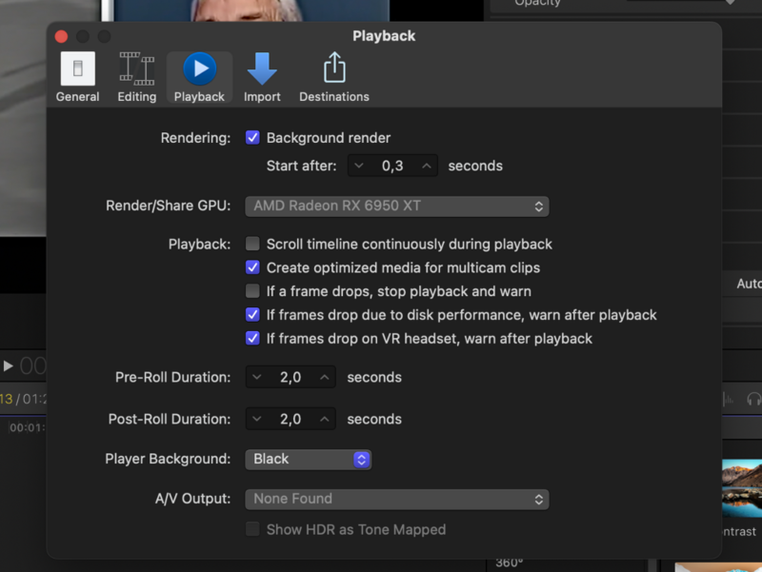The image size is (762, 572).
Task: Open the Import preferences pane
Action: pyautogui.click(x=262, y=77)
